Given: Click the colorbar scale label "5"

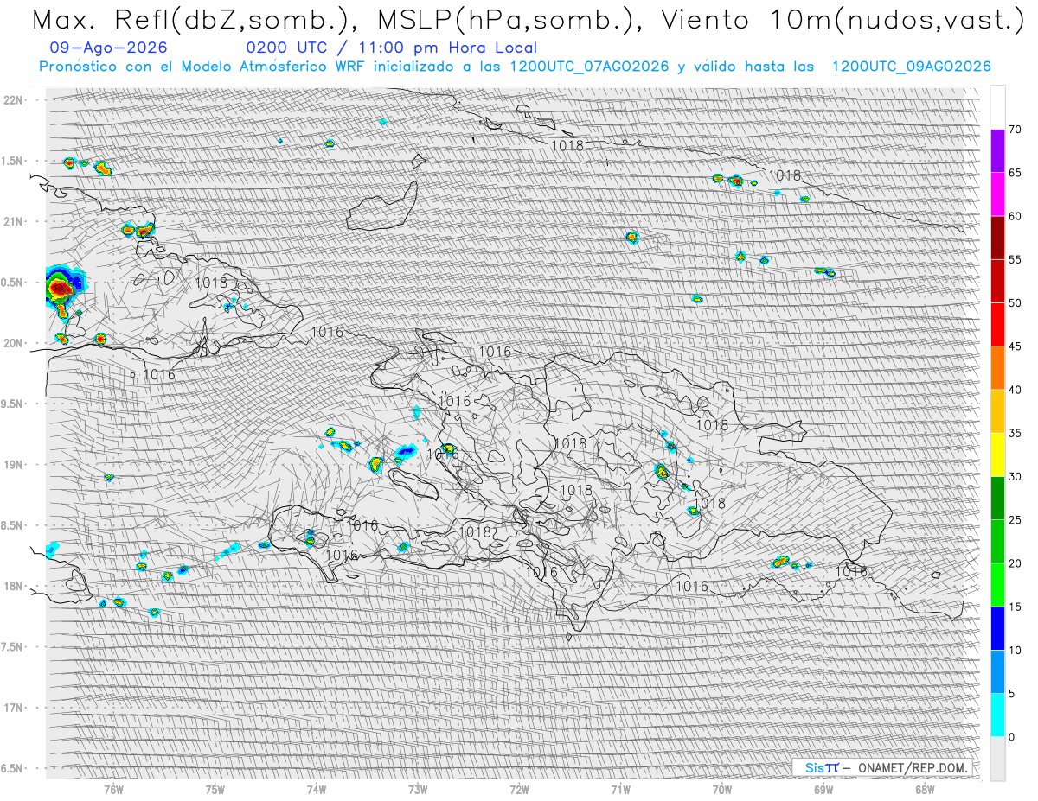Looking at the screenshot, I should 1011,694.
